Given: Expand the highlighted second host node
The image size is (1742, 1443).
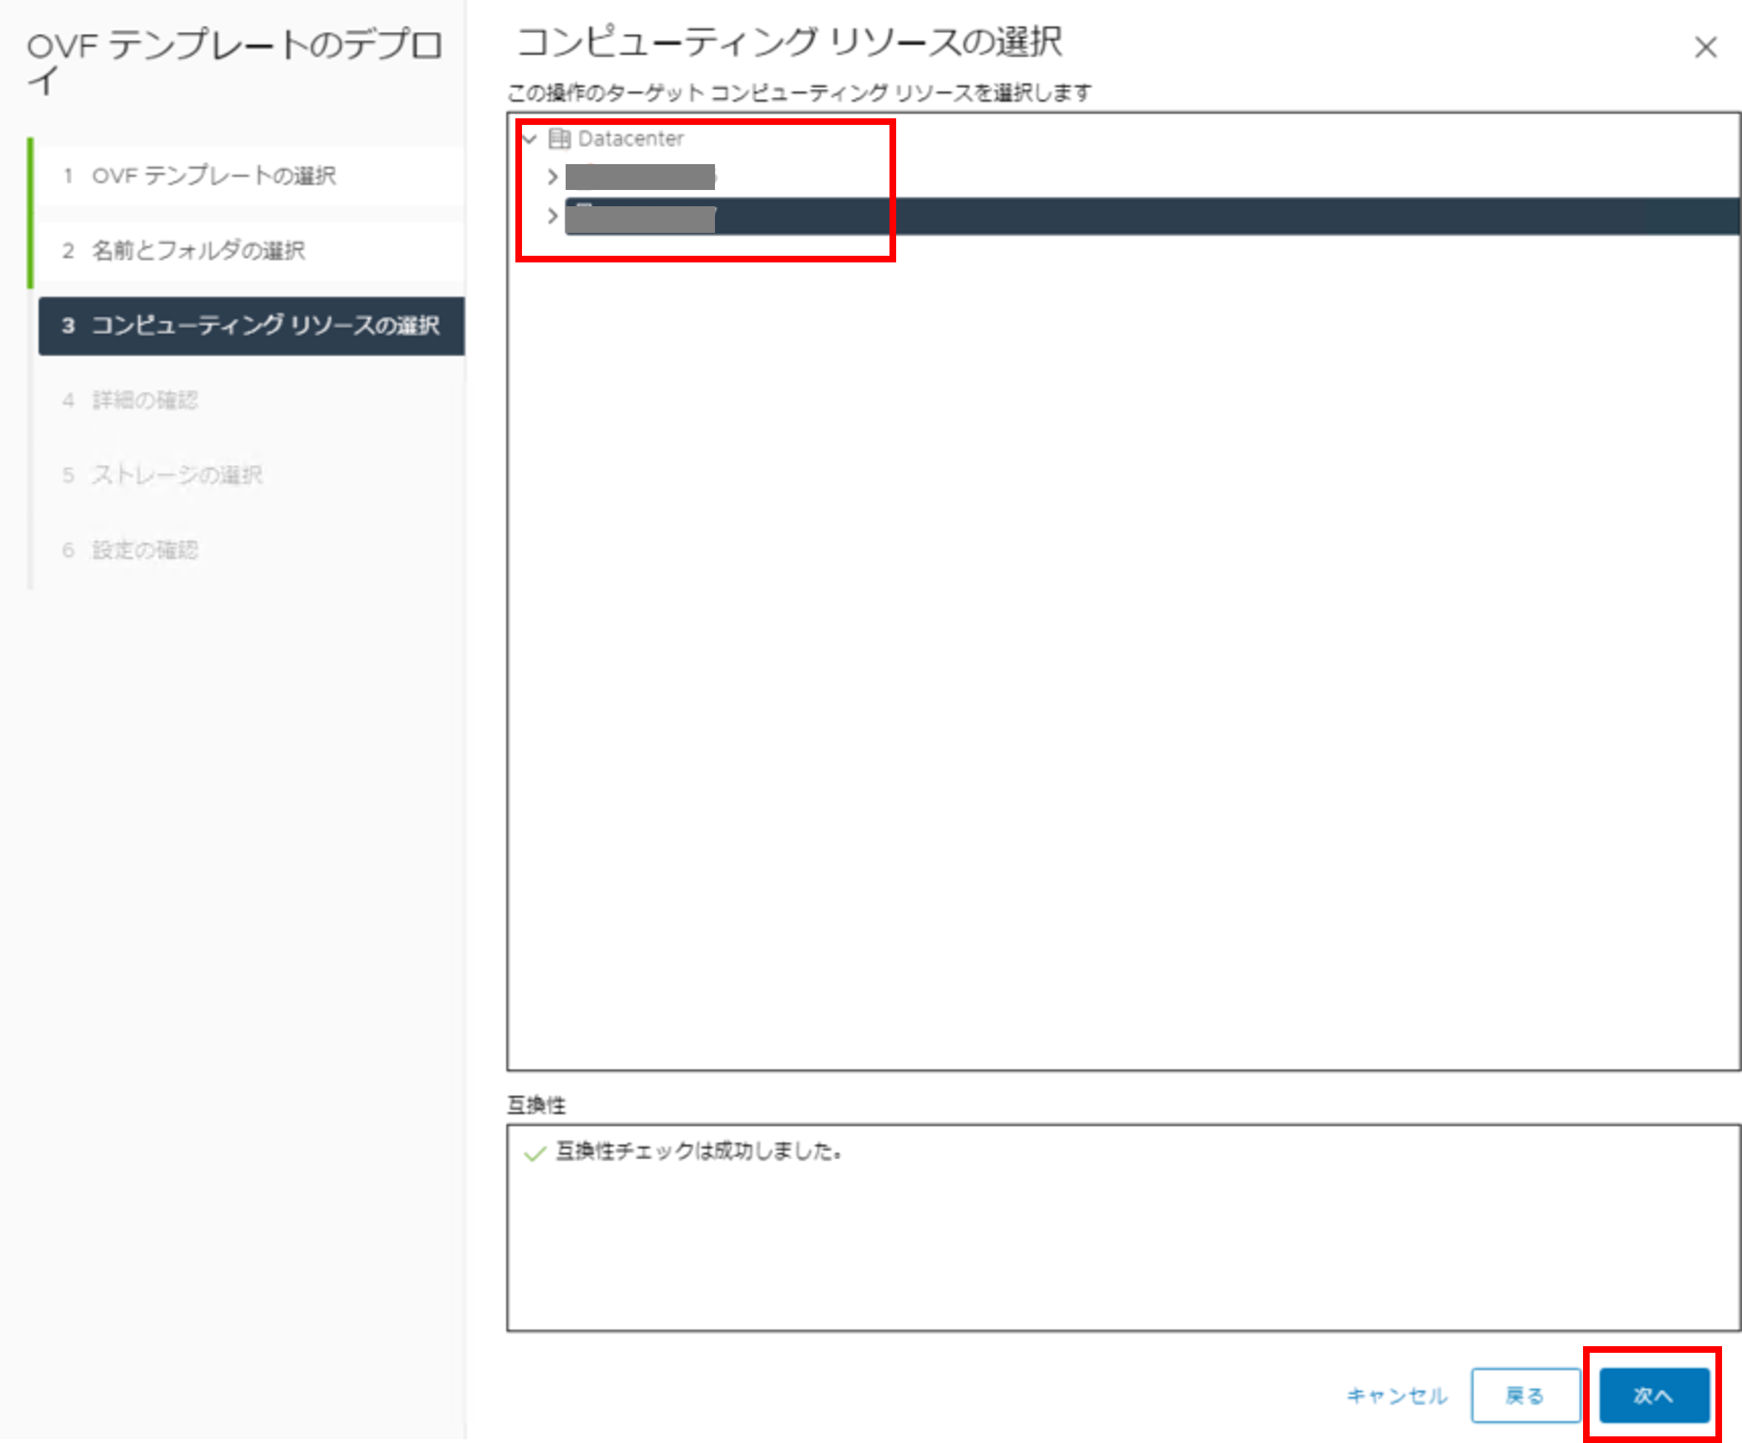Looking at the screenshot, I should click(552, 217).
